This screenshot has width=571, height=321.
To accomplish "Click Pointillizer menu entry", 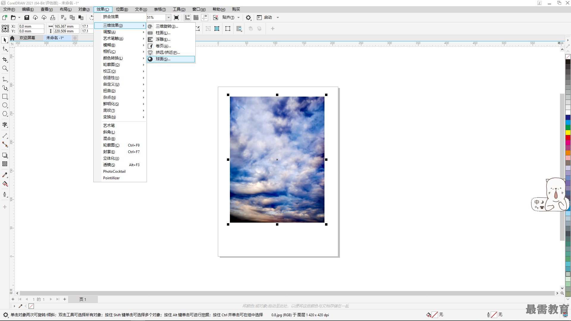I will [x=120, y=178].
